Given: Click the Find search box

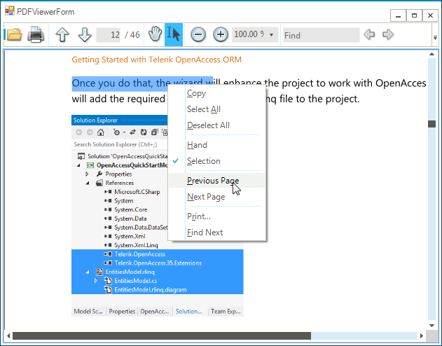Looking at the screenshot, I should (322, 35).
